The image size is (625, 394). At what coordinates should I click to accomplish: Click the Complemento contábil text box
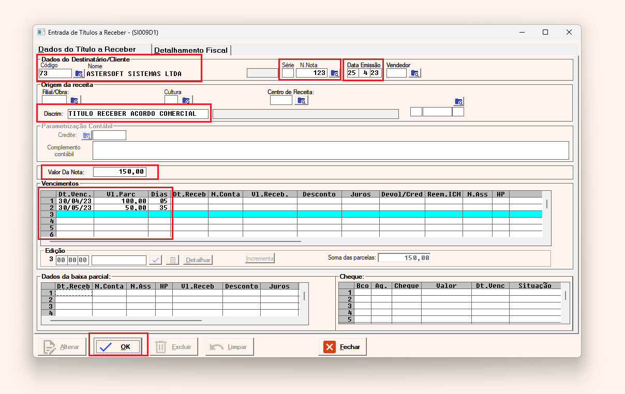pyautogui.click(x=331, y=150)
